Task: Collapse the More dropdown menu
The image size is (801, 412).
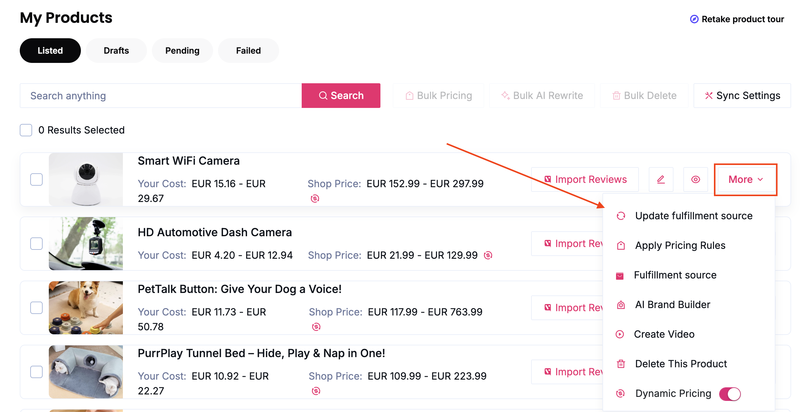Action: coord(745,179)
